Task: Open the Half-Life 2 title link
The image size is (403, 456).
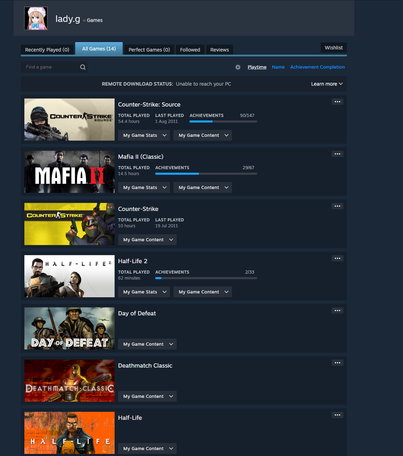Action: tap(133, 261)
